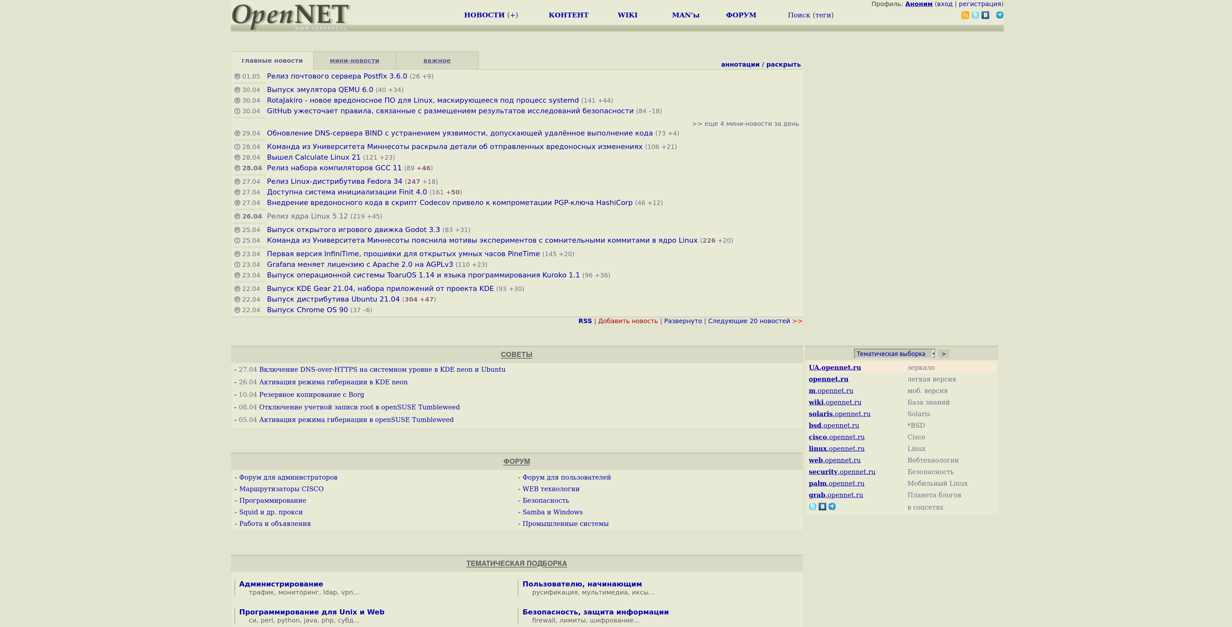1232x627 pixels.
Task: Open the MAN'ы menu item
Action: click(x=685, y=15)
